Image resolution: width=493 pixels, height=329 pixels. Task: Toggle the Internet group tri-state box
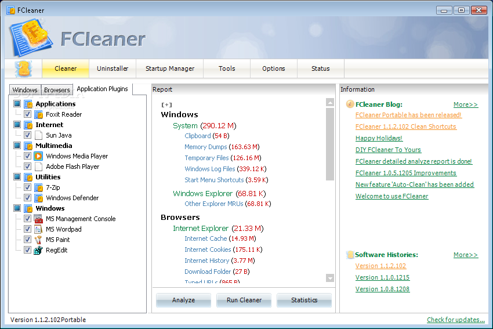[17, 125]
